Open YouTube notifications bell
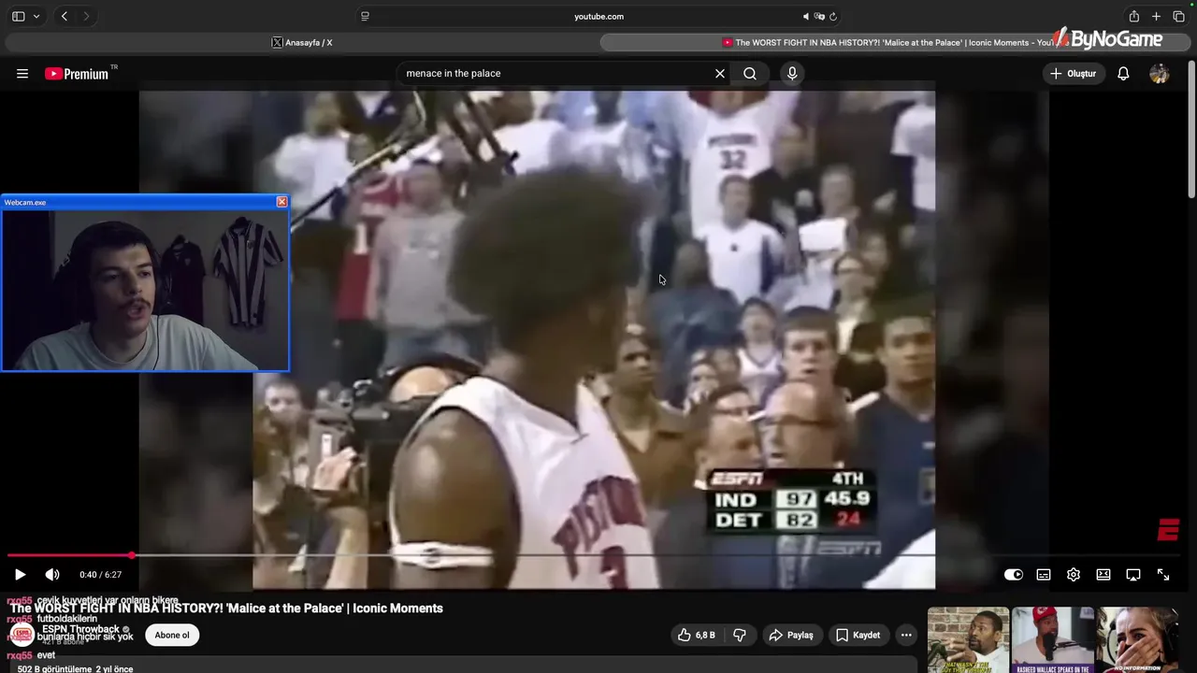 click(1124, 74)
